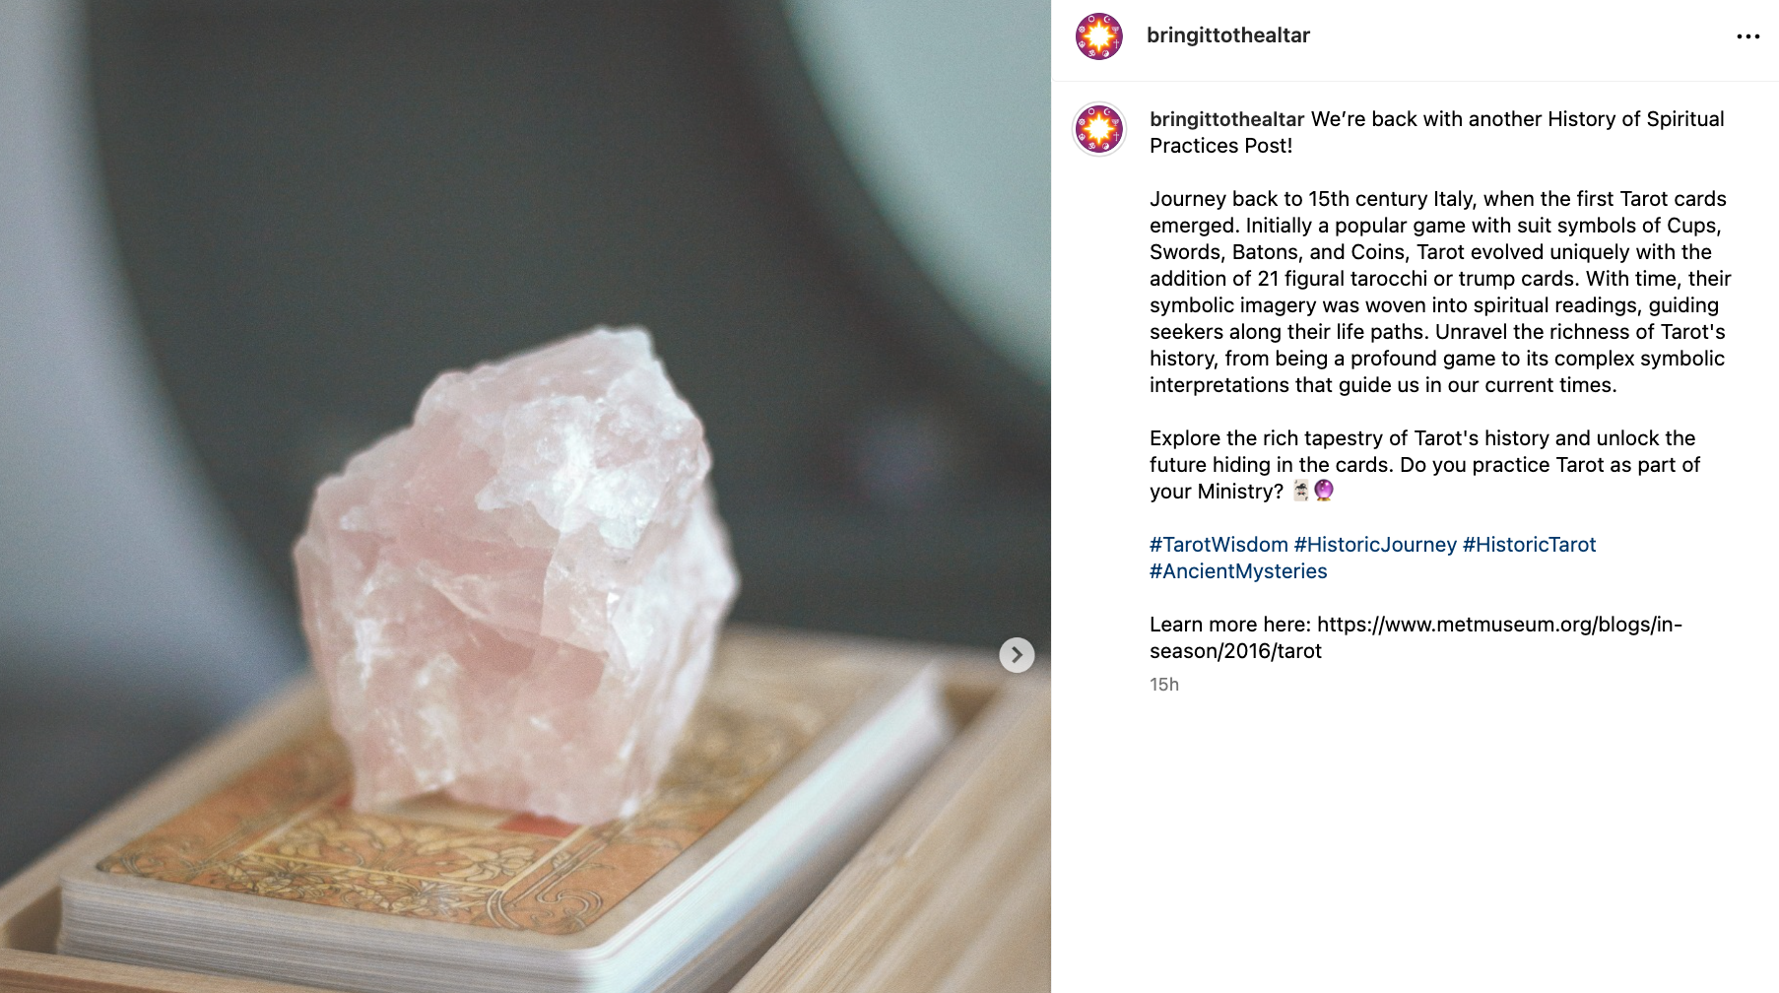The width and height of the screenshot is (1779, 993).
Task: Click the wizard emoji after 'Ministry?'
Action: click(x=1301, y=491)
